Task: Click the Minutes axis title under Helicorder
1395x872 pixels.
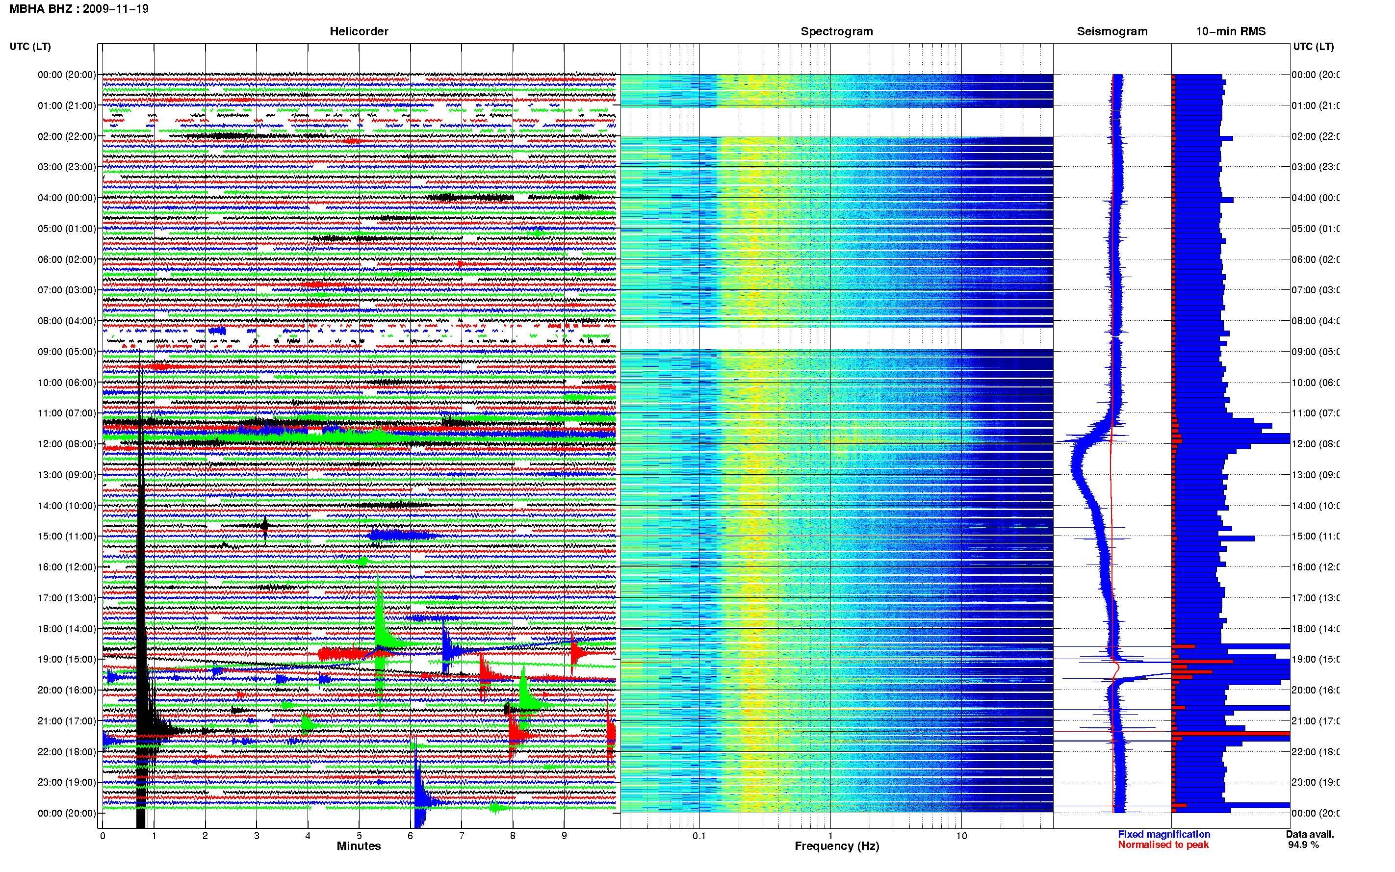Action: pos(359,846)
